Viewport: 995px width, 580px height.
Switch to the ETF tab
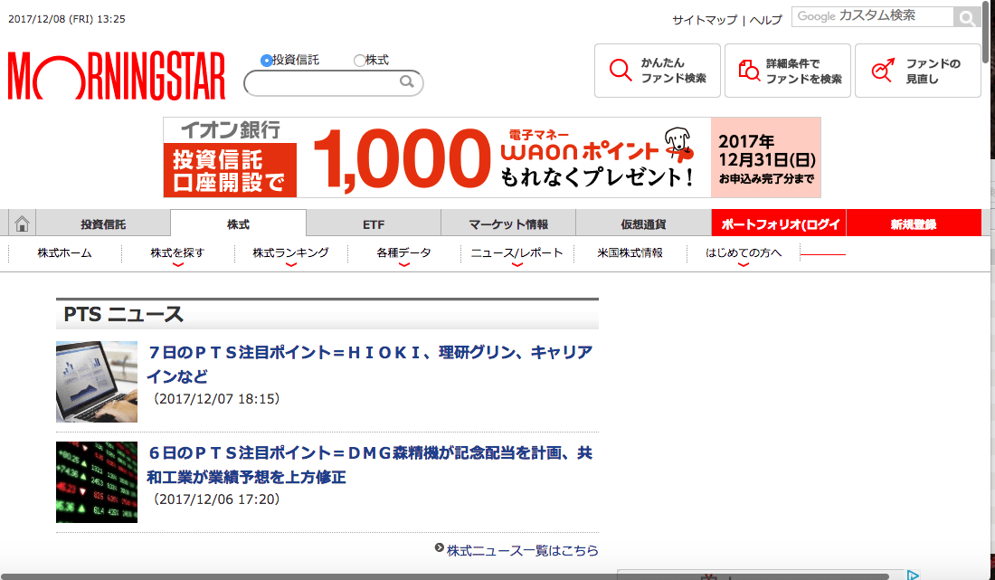(373, 223)
